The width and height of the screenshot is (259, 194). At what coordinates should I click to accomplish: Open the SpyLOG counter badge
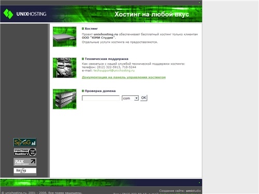(25, 142)
